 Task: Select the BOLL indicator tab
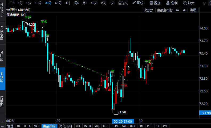[x=27, y=126]
